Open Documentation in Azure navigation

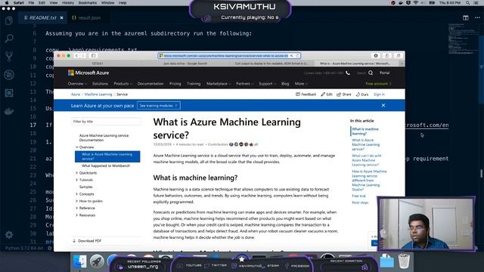tap(150, 84)
